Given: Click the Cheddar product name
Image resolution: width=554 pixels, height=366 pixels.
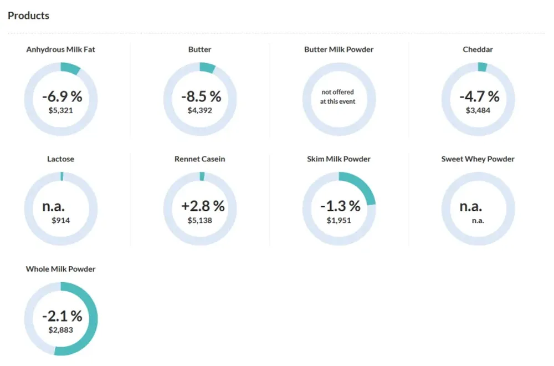Looking at the screenshot, I should (x=478, y=49).
